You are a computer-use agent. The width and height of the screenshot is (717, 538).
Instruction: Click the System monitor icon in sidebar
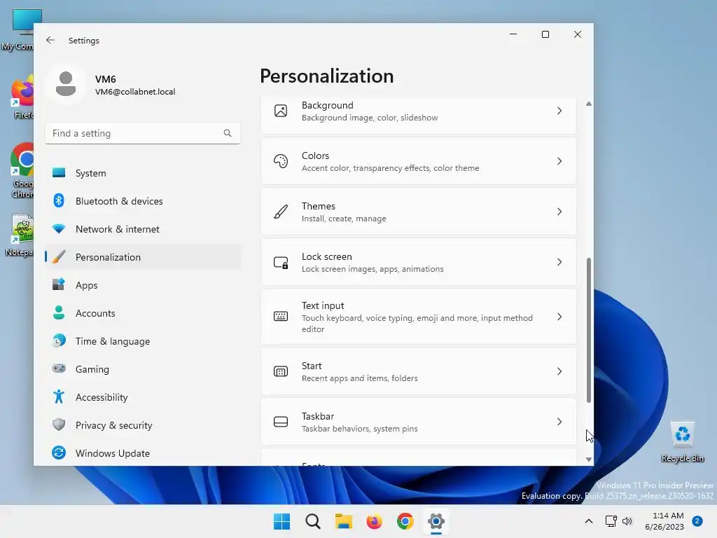[59, 173]
